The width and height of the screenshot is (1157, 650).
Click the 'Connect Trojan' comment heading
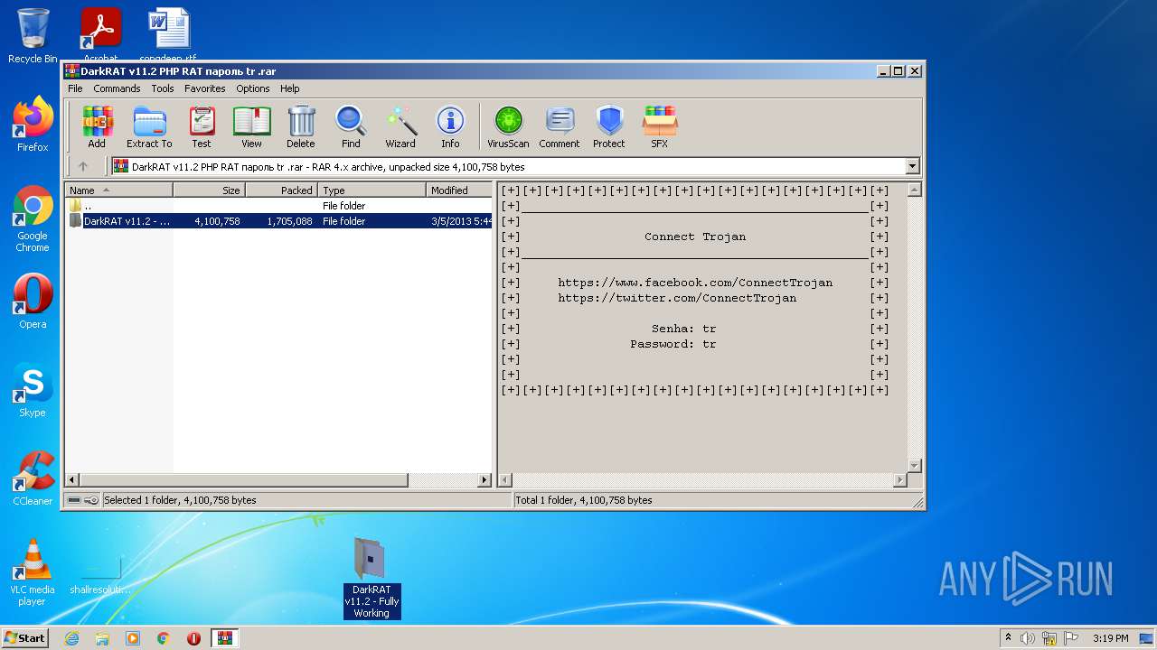pos(695,237)
